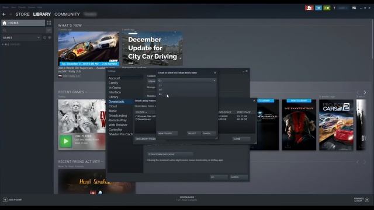The image size is (374, 210).
Task: Click ADD LIBRARY FOLDER button
Action: (146, 139)
